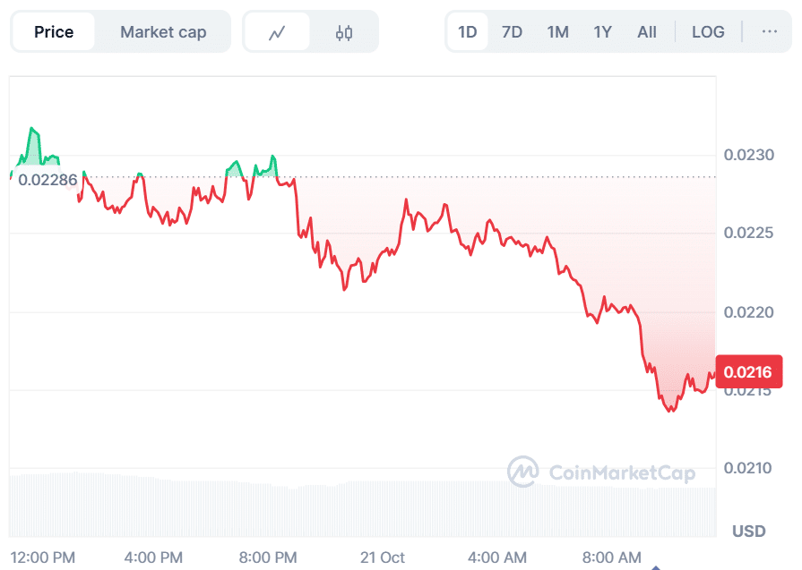Set time range to 1Y
The width and height of the screenshot is (802, 570).
pos(602,32)
